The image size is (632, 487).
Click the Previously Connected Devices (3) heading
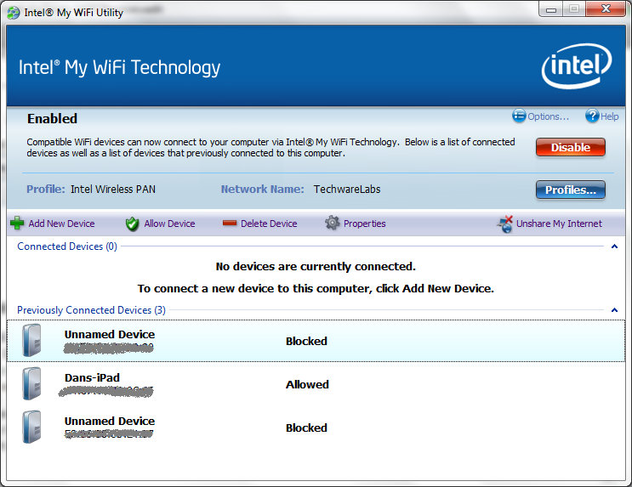92,310
